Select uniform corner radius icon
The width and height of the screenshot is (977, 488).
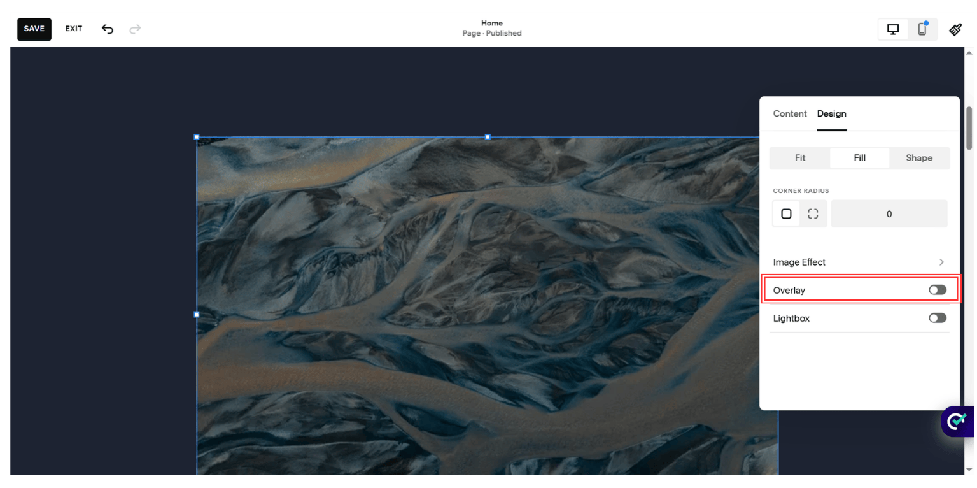pos(786,214)
